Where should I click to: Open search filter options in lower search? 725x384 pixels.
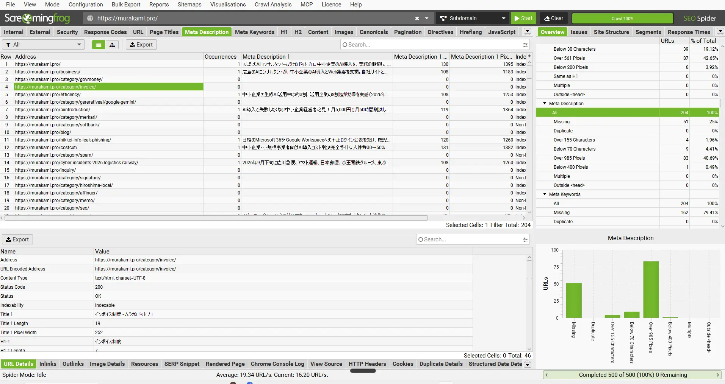click(x=525, y=239)
